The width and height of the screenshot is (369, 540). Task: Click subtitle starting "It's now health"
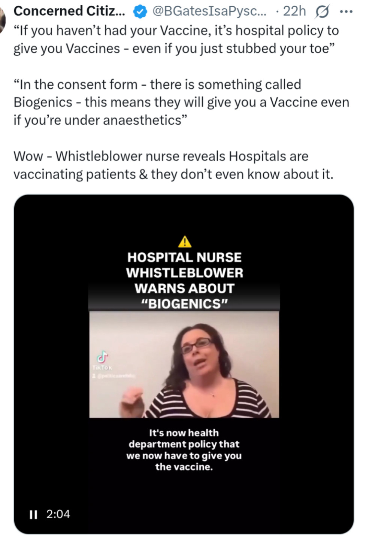coord(184,450)
